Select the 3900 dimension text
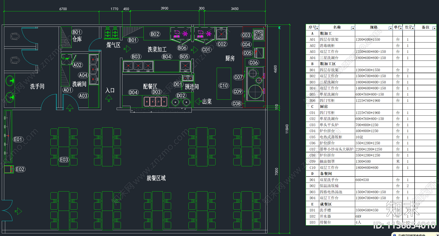Image resolution: width=439 pixels, height=236 pixels. click(x=165, y=8)
